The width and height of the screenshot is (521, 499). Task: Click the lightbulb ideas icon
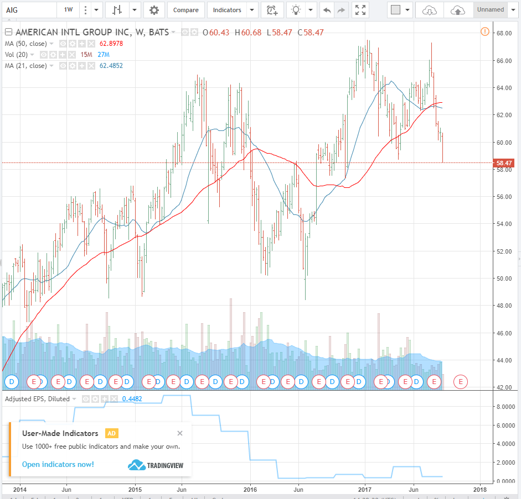(x=296, y=10)
